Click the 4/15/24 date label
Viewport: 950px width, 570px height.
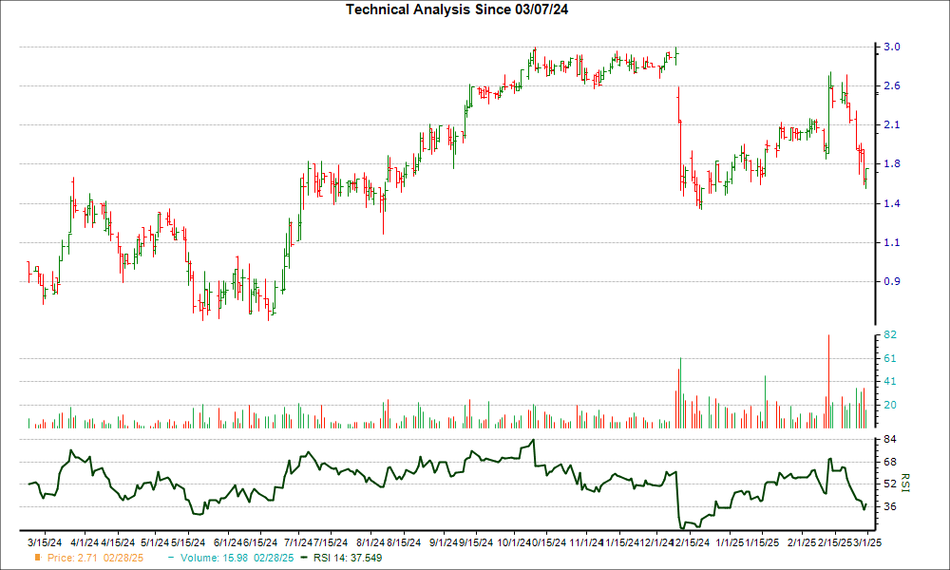tap(118, 542)
